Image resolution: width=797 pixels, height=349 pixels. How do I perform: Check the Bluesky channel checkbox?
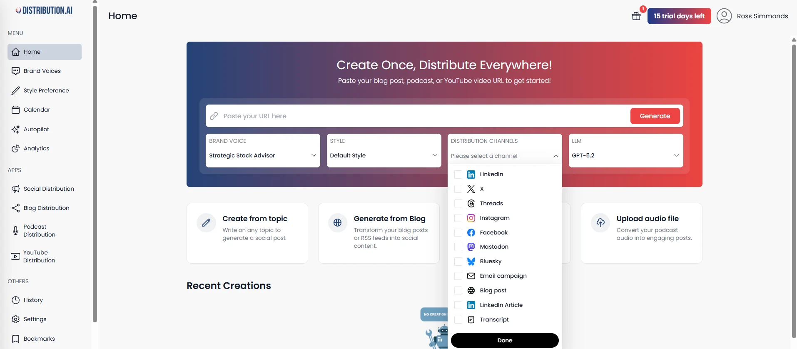tap(458, 262)
